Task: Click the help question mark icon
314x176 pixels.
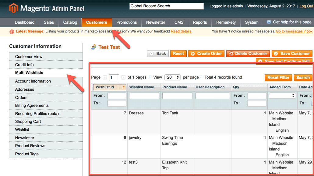Action: [269, 22]
